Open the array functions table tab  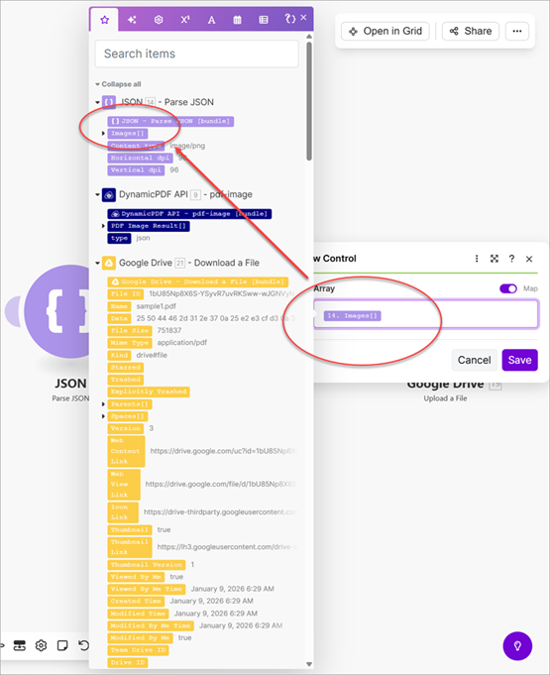264,20
